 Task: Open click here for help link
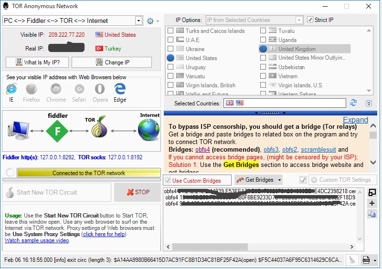click(x=104, y=234)
